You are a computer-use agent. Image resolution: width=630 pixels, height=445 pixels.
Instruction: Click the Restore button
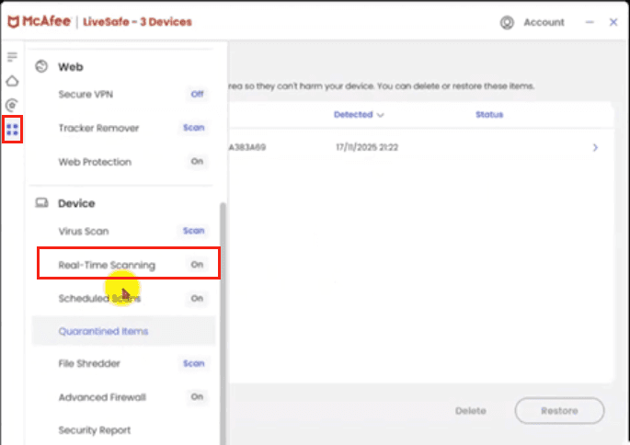point(559,411)
